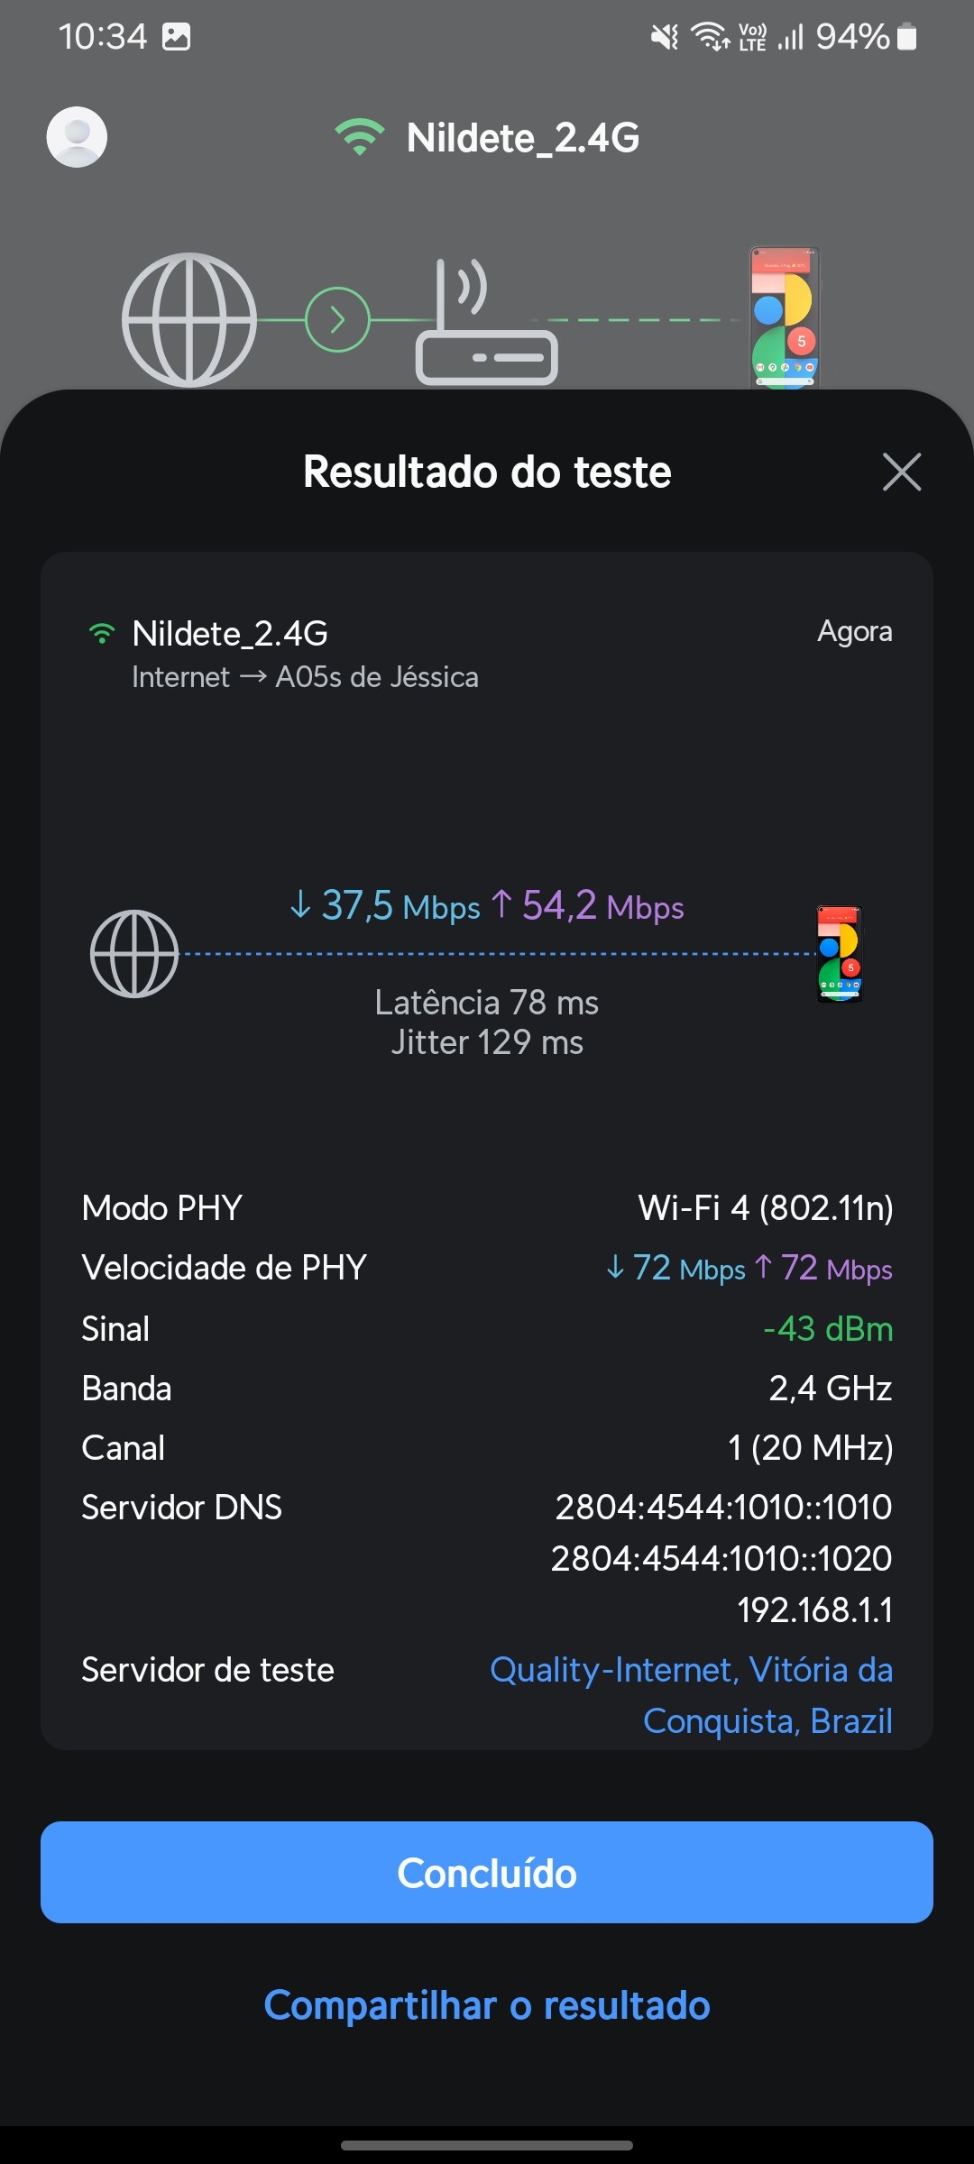Tap the Servidor DNS 192.168.1.1 entry
The width and height of the screenshot is (974, 2164).
point(814,1609)
